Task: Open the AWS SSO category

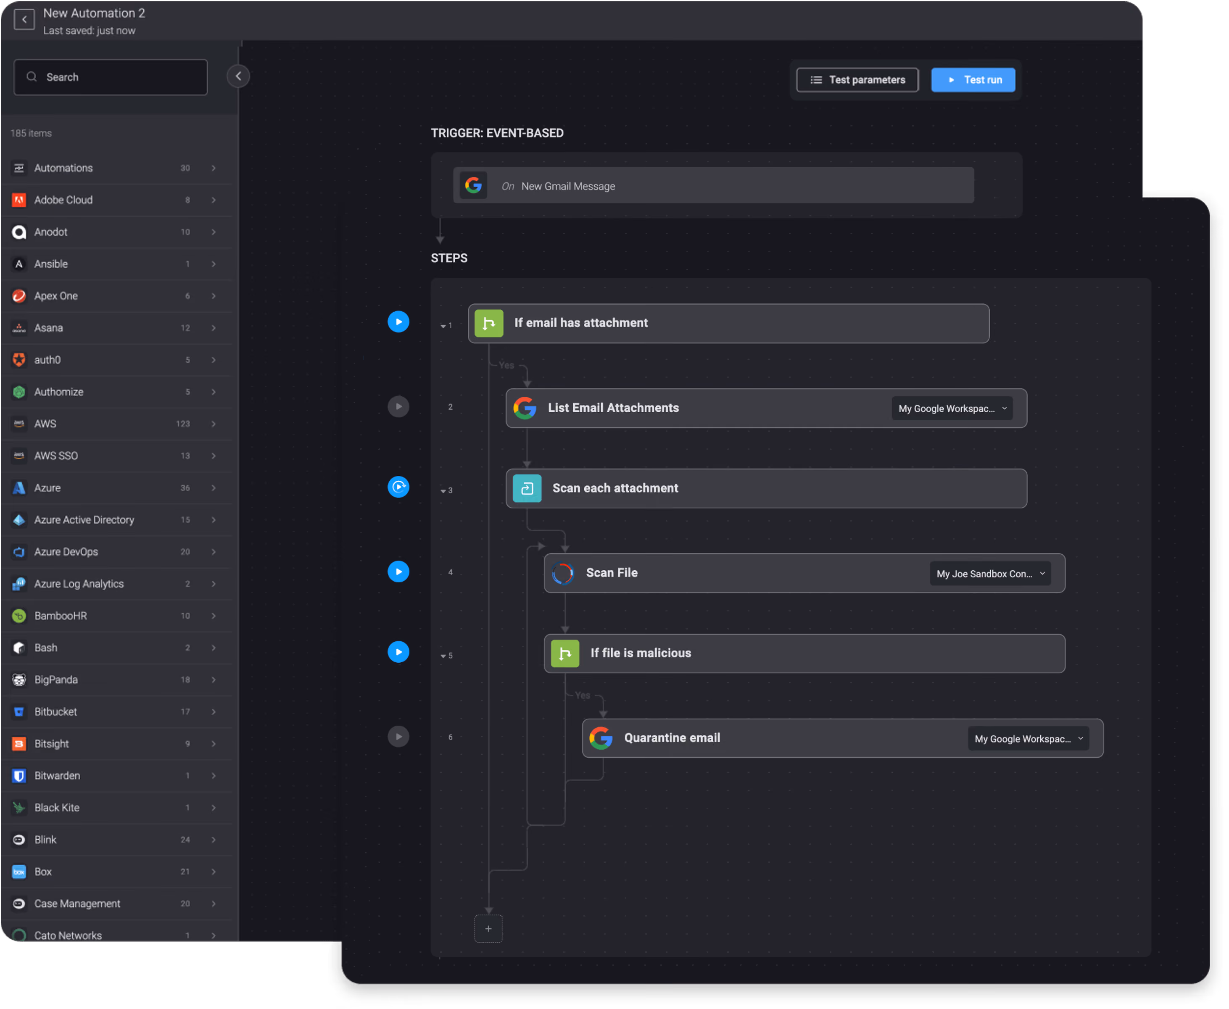Action: click(x=116, y=456)
